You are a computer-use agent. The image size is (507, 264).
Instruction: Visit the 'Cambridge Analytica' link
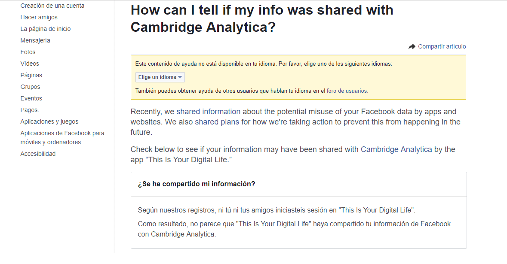(396, 149)
